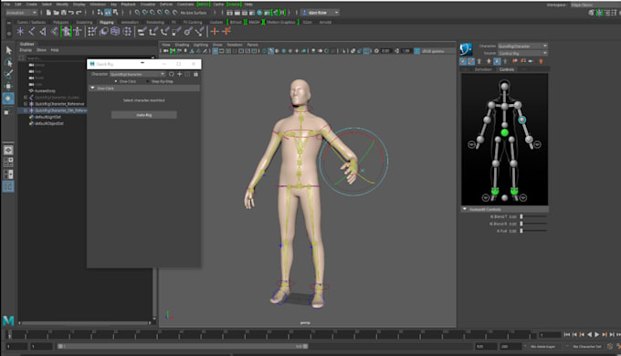Open the Display menu in the Outliner
The width and height of the screenshot is (621, 356).
(x=26, y=50)
